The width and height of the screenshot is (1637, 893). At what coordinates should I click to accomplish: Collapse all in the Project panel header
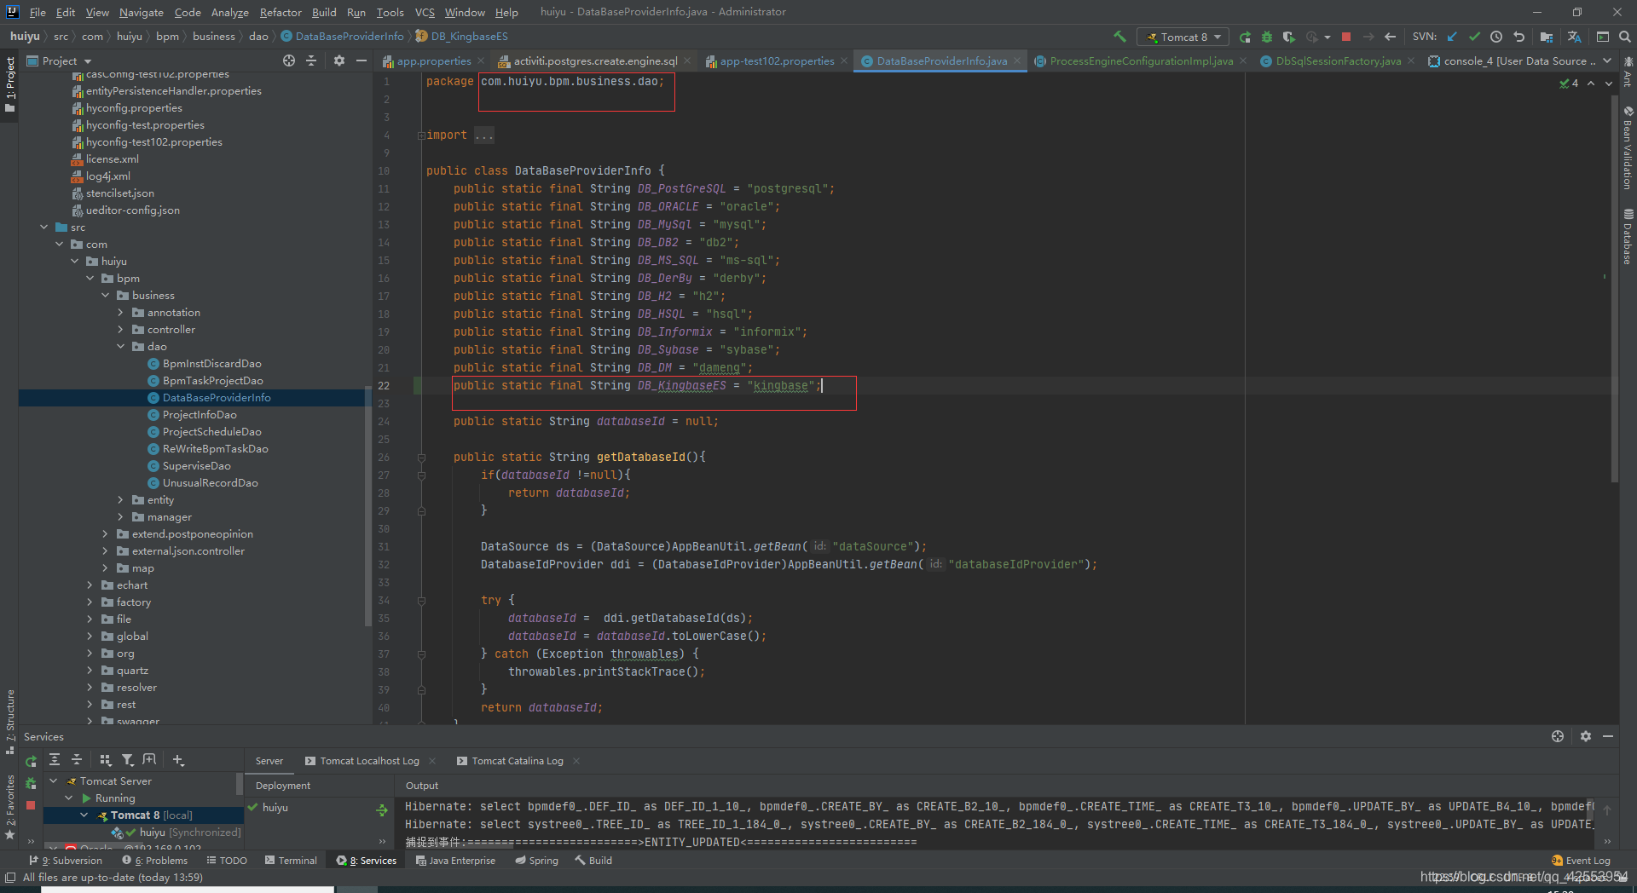click(x=311, y=60)
